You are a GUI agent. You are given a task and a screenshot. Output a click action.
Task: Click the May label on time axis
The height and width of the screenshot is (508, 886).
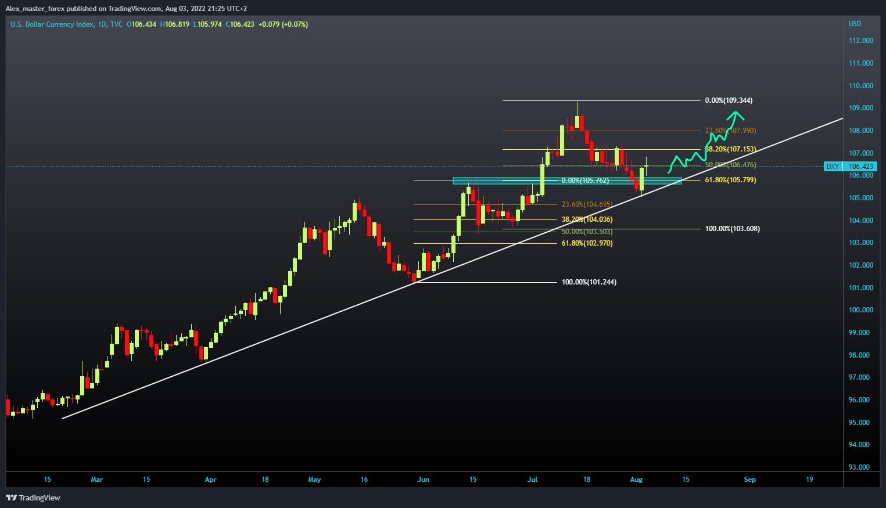314,480
